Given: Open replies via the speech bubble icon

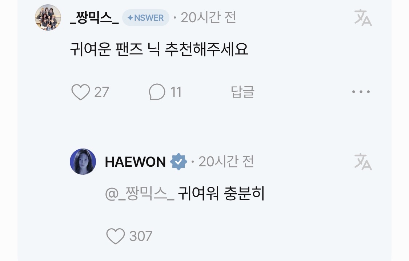Looking at the screenshot, I should click(x=157, y=92).
